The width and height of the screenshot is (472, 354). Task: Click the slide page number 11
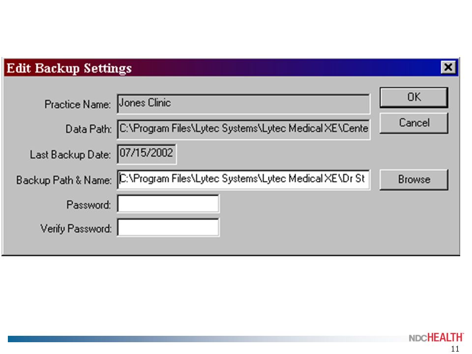(455, 349)
